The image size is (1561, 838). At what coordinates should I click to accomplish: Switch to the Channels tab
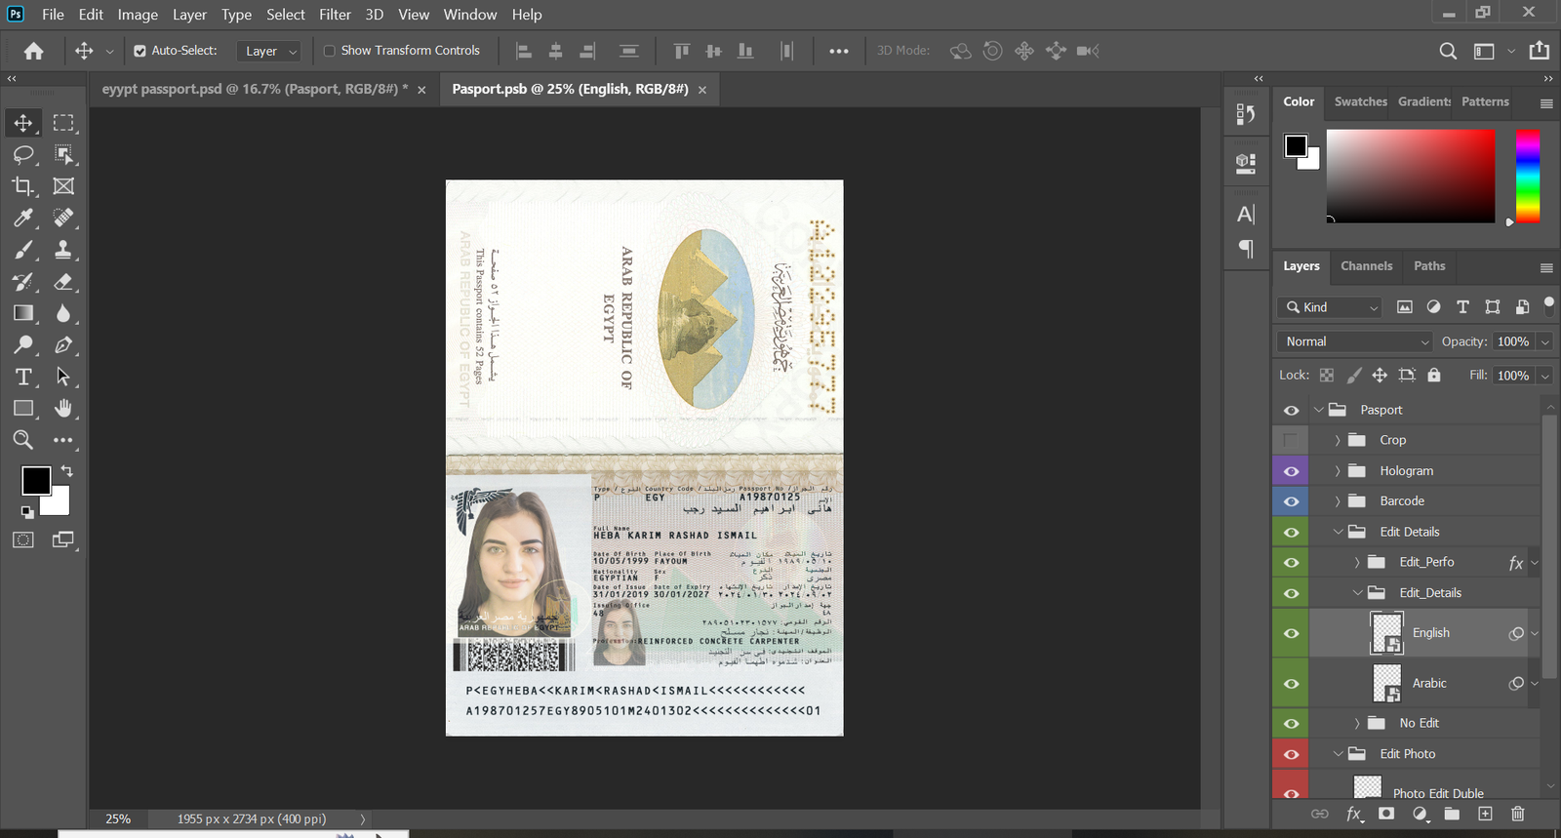1366,266
